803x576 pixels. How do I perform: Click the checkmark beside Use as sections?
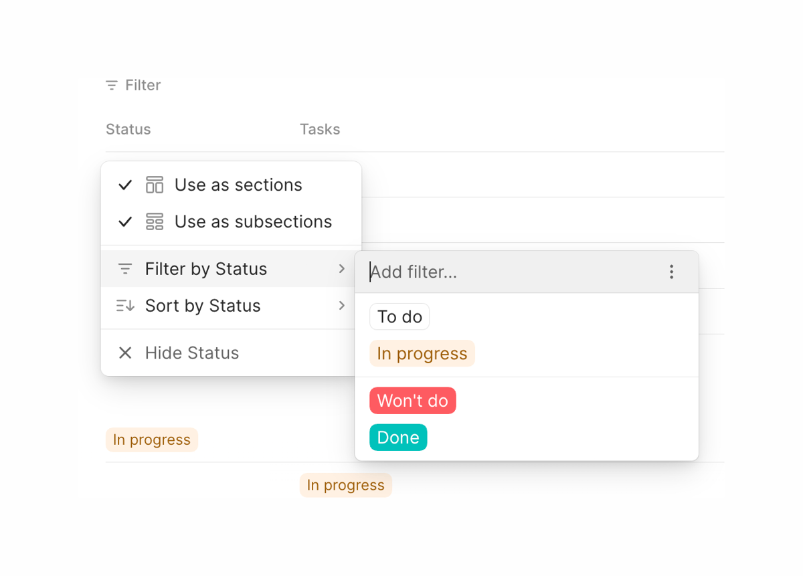click(x=125, y=185)
